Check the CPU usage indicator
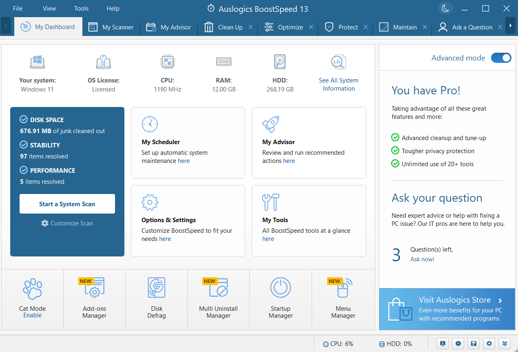518x352 pixels. (x=338, y=343)
